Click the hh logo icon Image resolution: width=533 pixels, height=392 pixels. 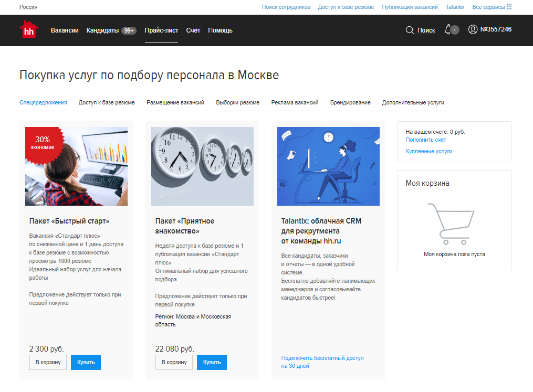pyautogui.click(x=28, y=29)
